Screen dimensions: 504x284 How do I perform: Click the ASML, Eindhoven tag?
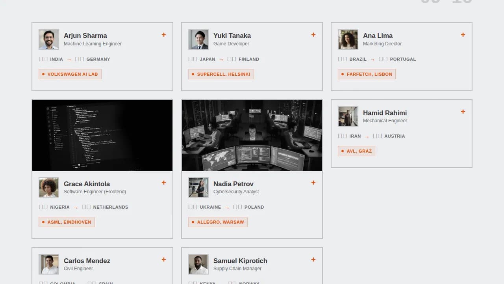67,222
